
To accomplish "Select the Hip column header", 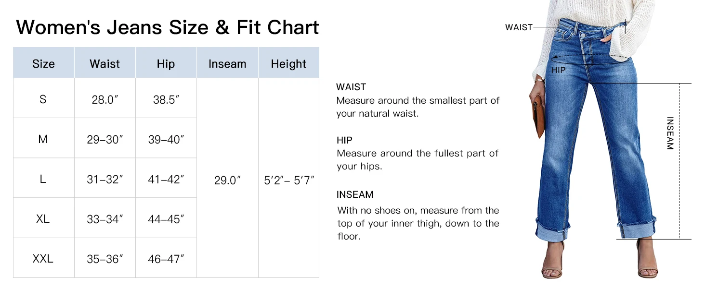I will pos(166,63).
